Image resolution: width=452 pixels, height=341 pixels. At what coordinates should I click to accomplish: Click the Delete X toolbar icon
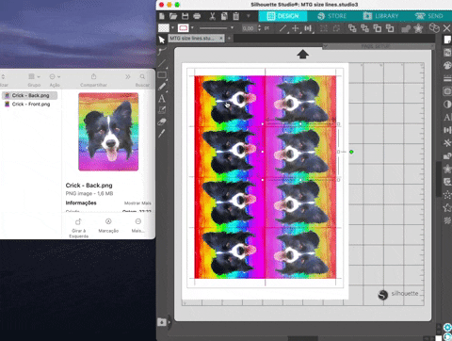447,28
